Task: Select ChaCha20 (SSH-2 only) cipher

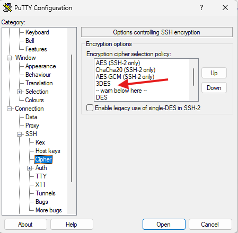Action: click(x=126, y=70)
